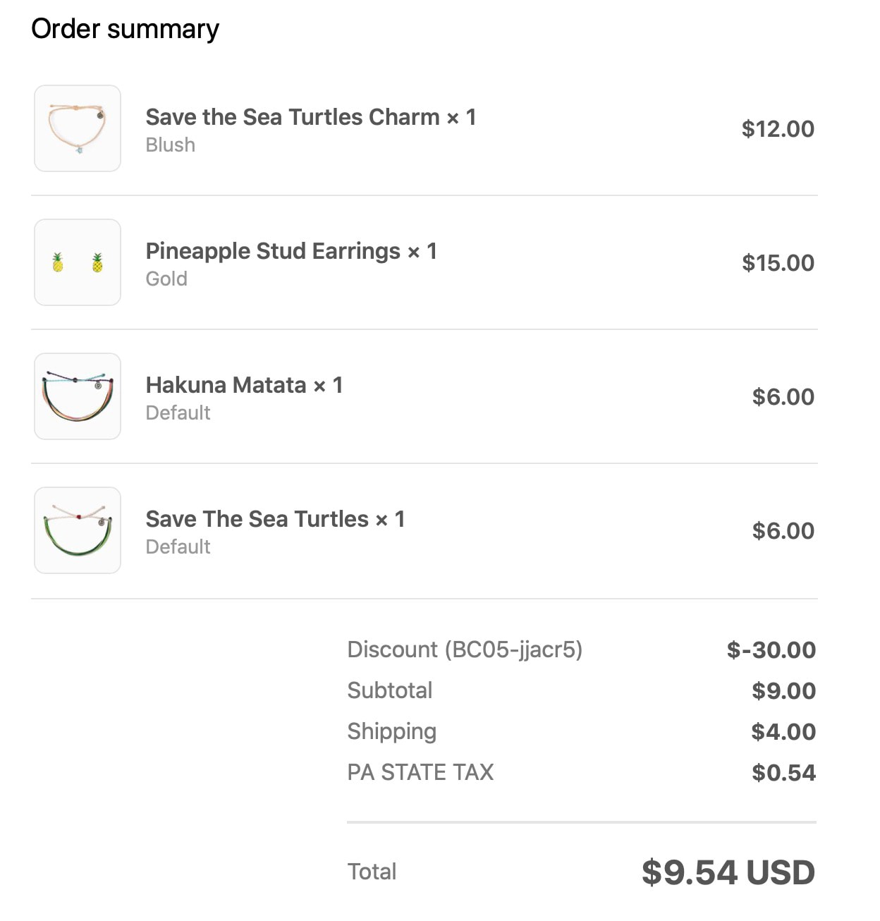Click the Discount (BC05-jjacr5) code label
Image resolution: width=880 pixels, height=921 pixels.
click(465, 649)
